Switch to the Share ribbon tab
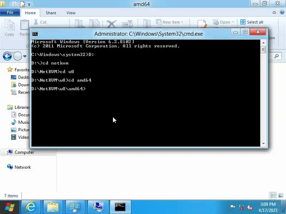 tap(51, 13)
